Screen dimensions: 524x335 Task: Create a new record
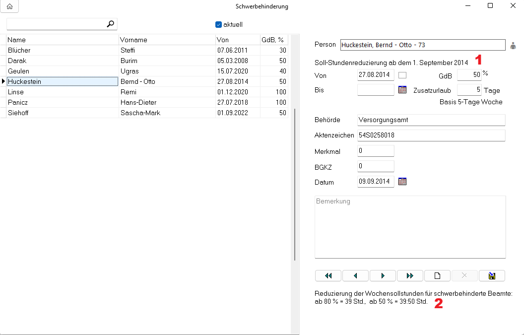click(x=438, y=276)
